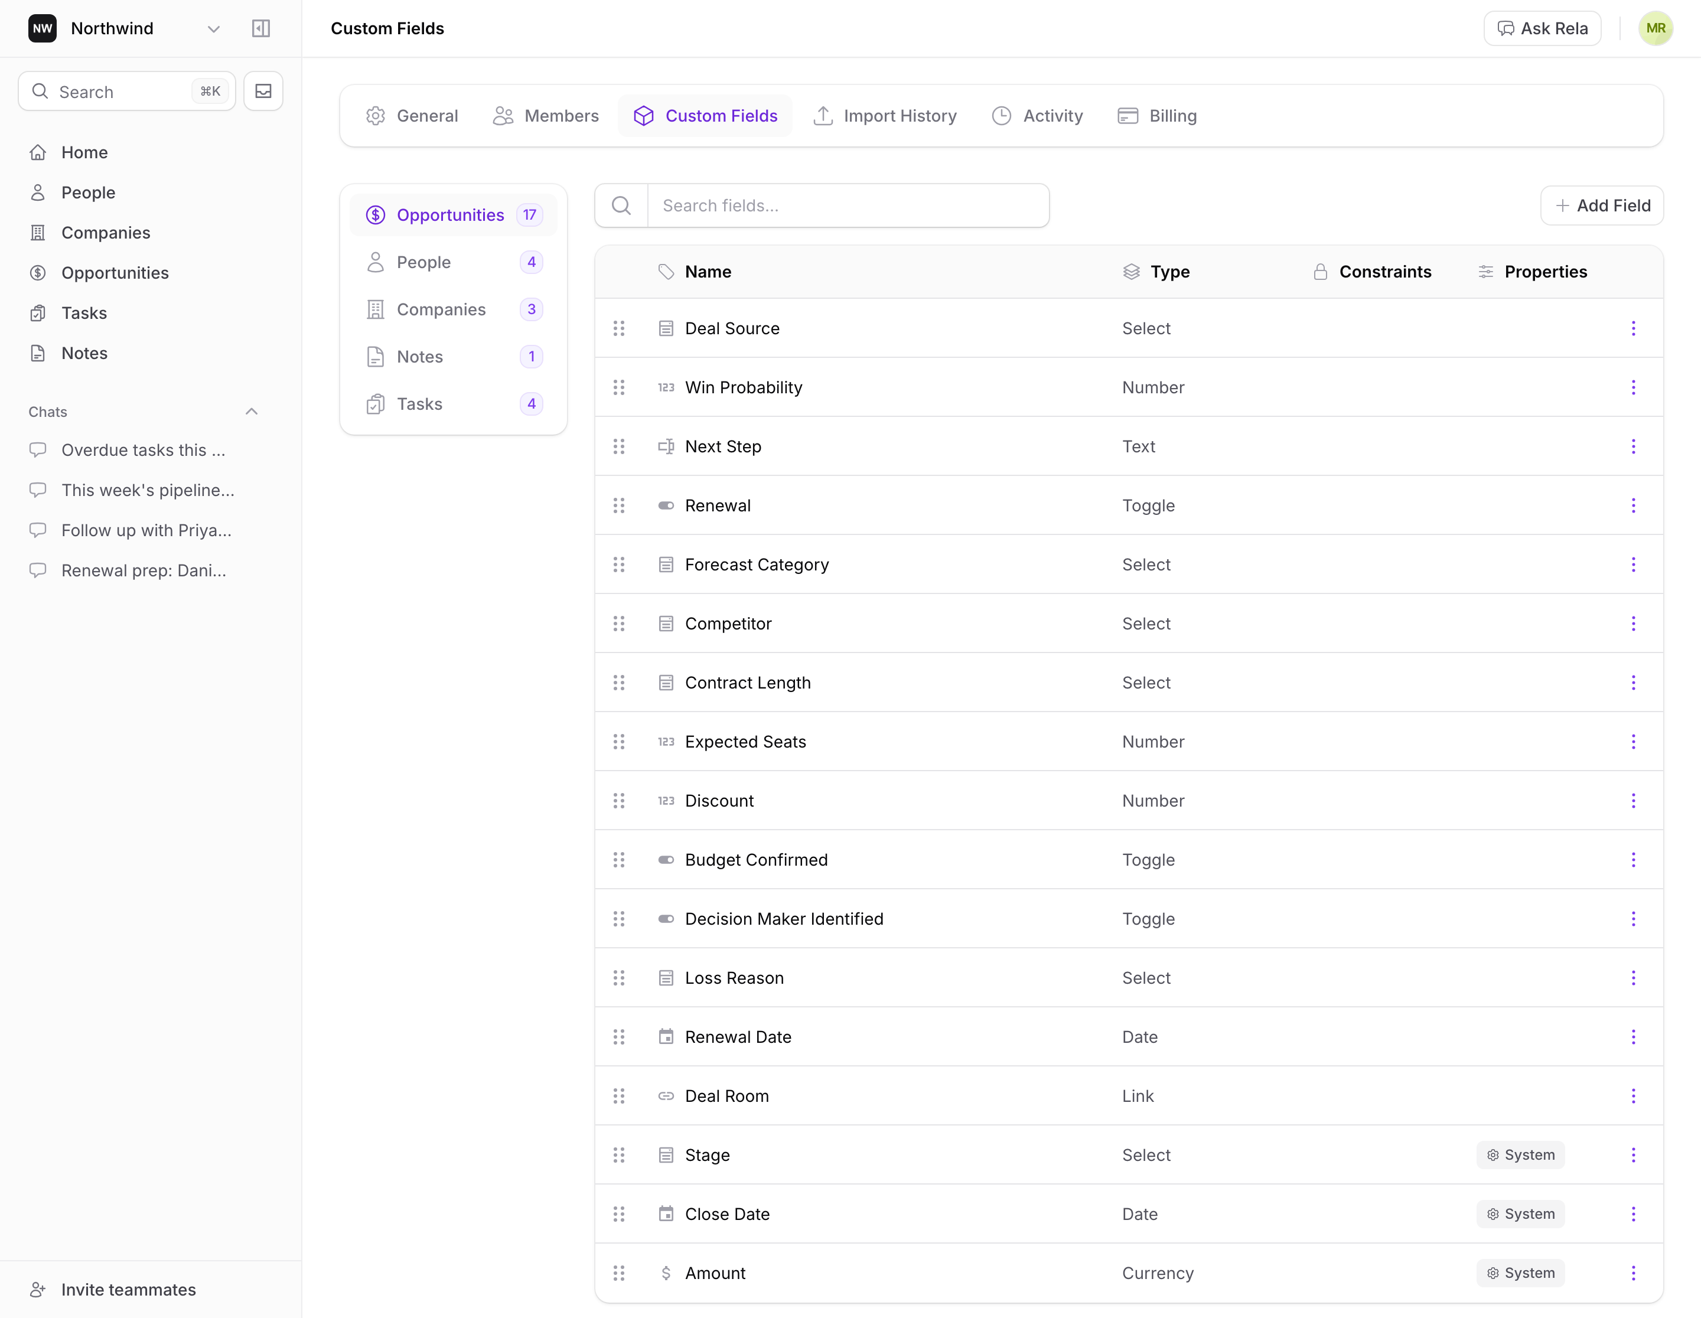Click the System badge on Close Date
The image size is (1701, 1318).
pyautogui.click(x=1520, y=1215)
